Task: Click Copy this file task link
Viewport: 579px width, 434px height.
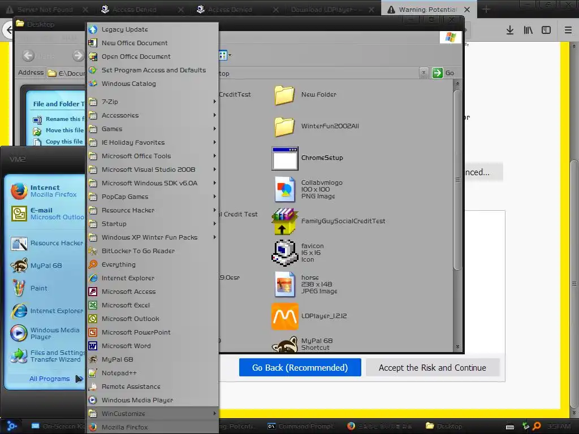Action: (x=58, y=142)
